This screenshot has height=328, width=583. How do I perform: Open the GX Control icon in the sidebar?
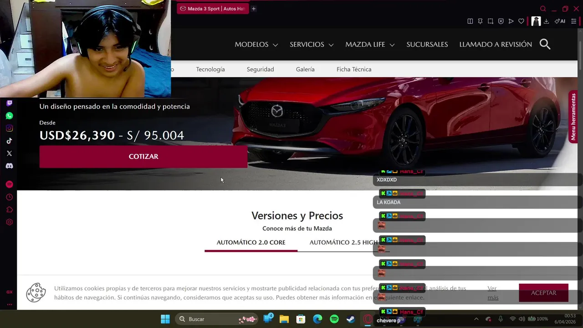coord(9,292)
